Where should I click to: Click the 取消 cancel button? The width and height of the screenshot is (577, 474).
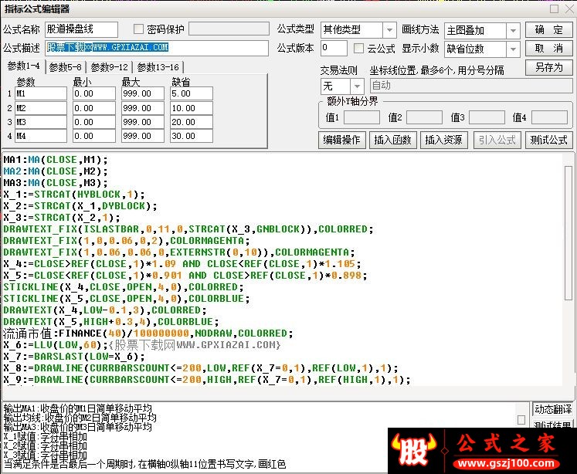(x=548, y=49)
